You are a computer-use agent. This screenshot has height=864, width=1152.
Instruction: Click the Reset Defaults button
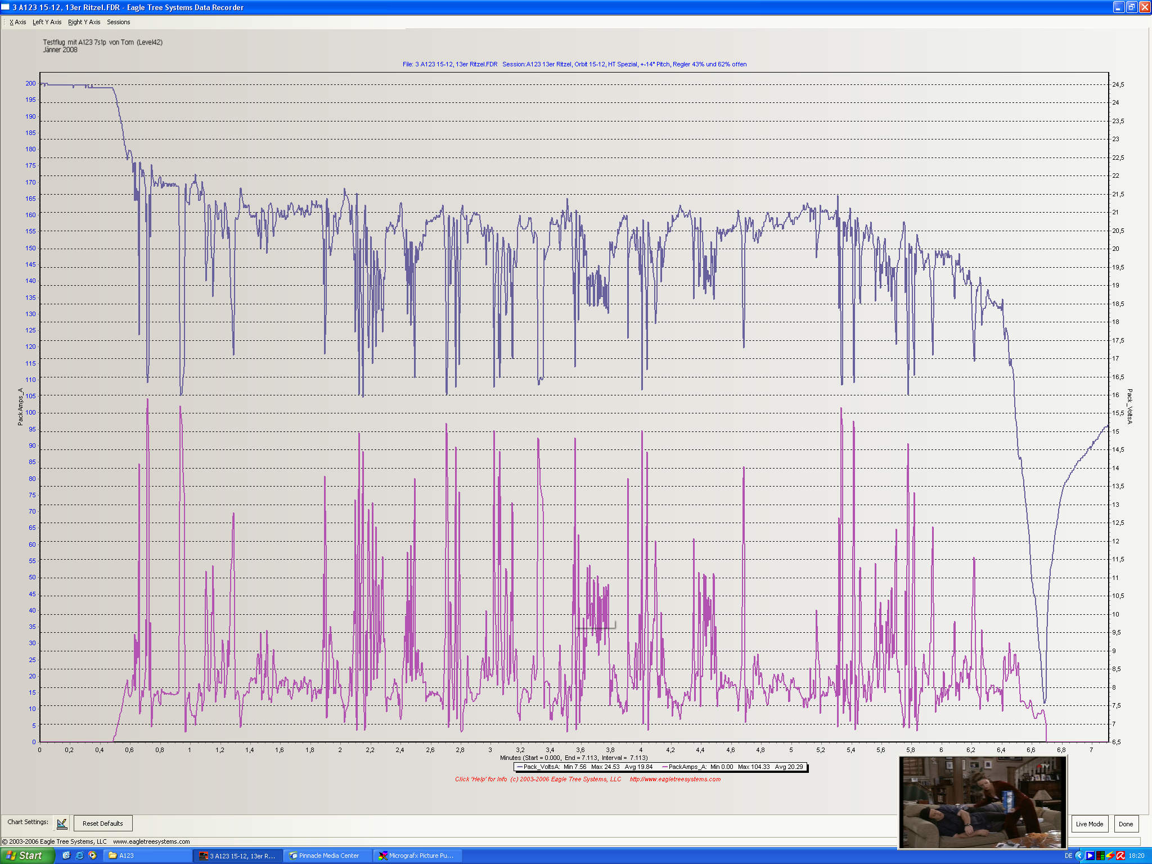[103, 823]
